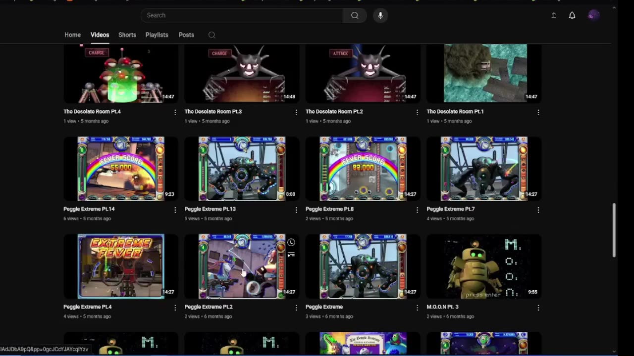Open The Desolate Room Pt.4 title link
634x356 pixels.
(92, 112)
